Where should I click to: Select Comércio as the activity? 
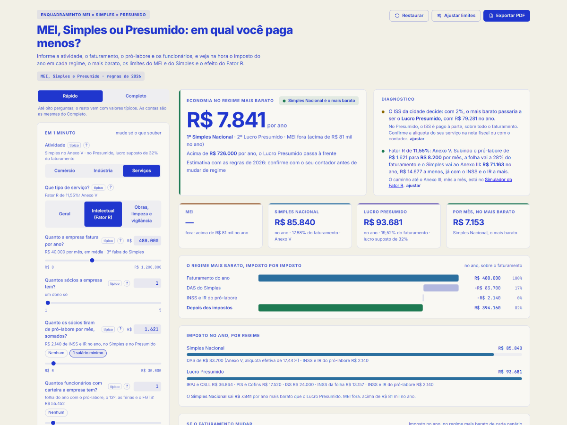pos(65,171)
